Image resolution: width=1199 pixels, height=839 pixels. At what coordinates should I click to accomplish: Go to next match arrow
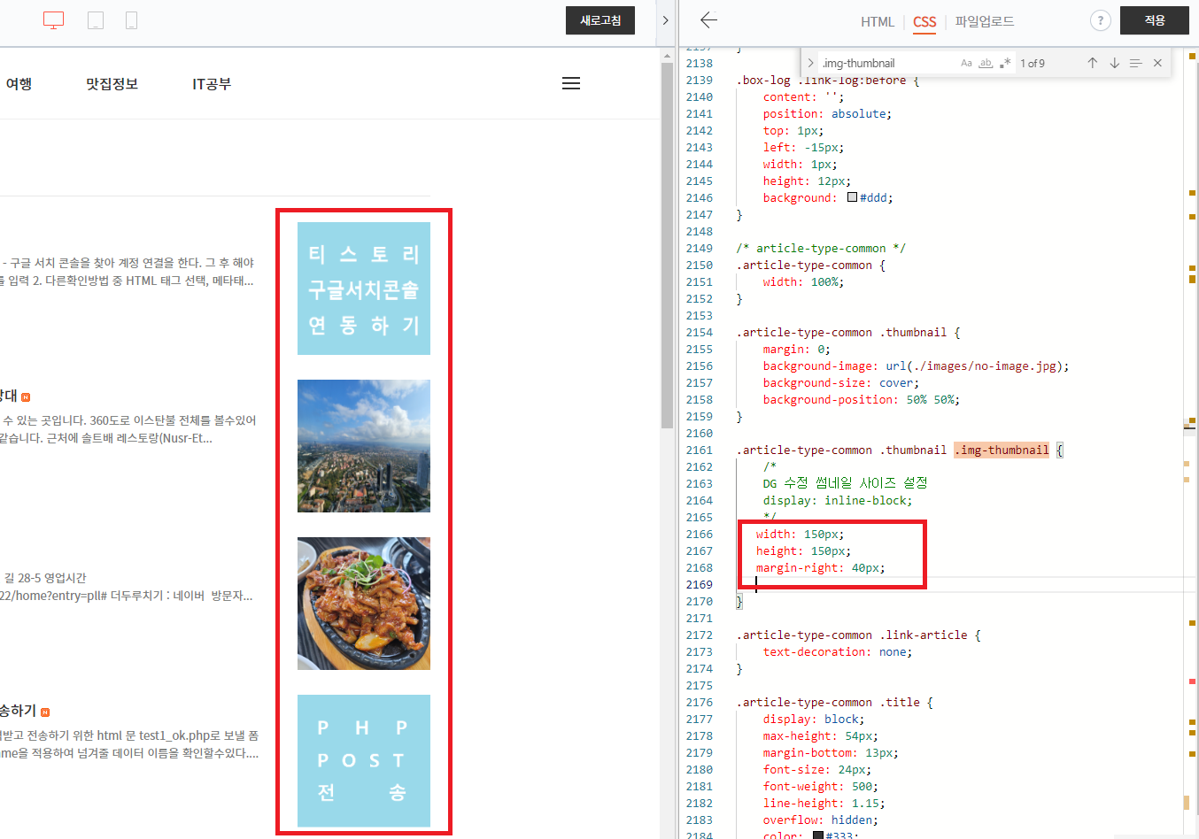(x=1114, y=63)
